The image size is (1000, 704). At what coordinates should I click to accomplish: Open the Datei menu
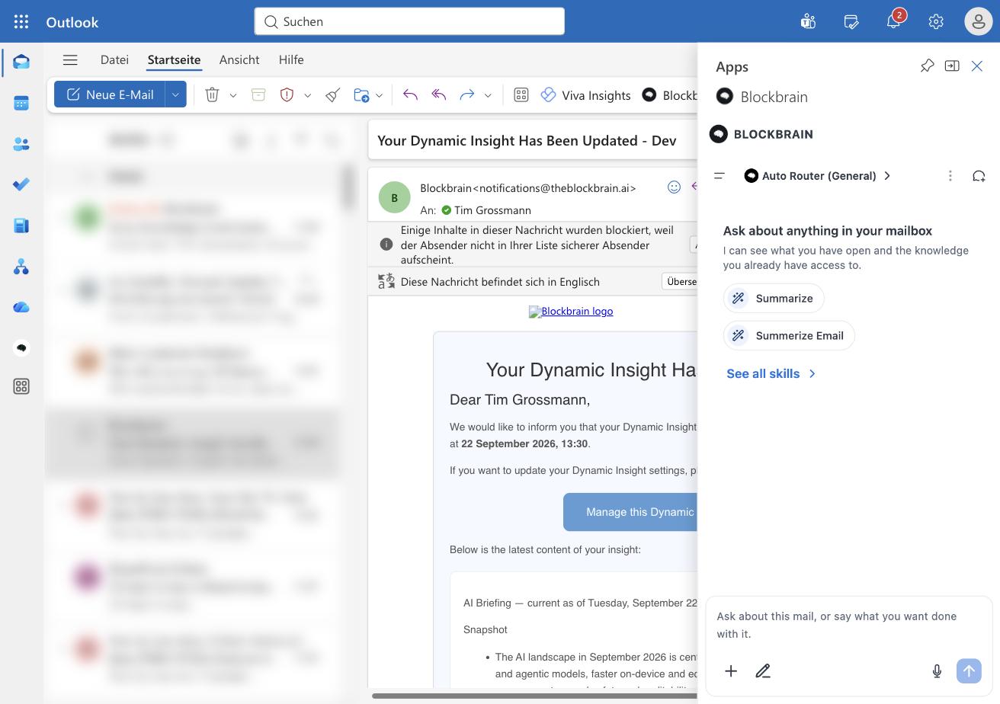pos(114,59)
